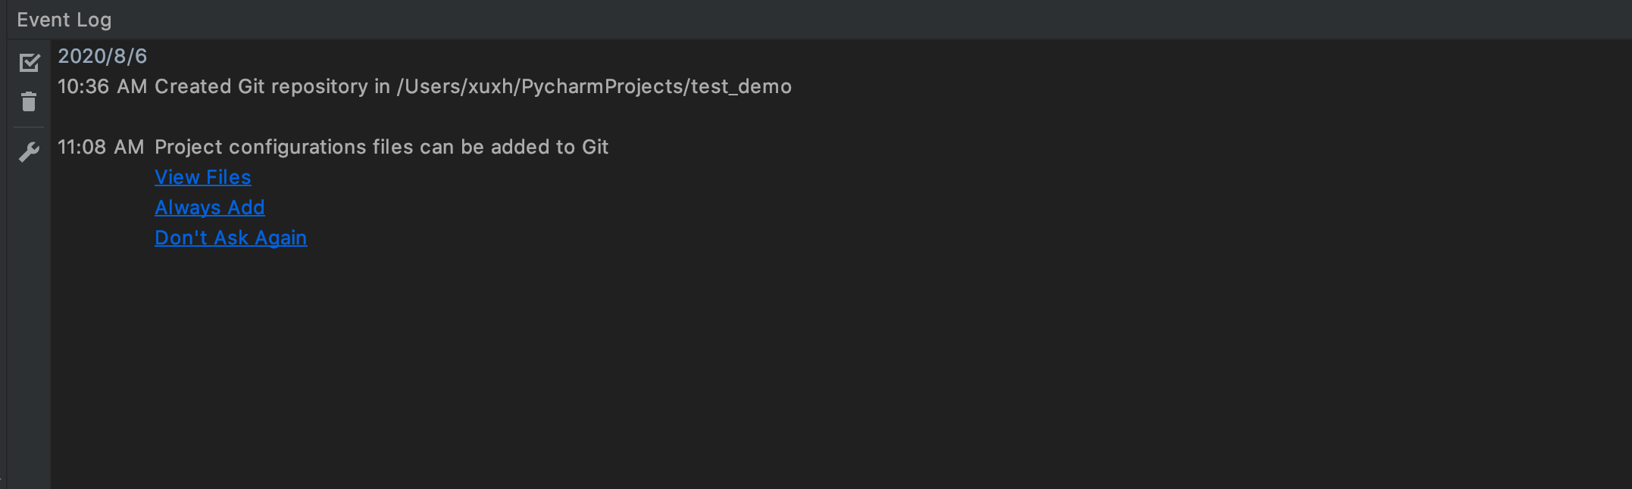
Task: Click separator between trash and wrench icons
Action: click(29, 127)
